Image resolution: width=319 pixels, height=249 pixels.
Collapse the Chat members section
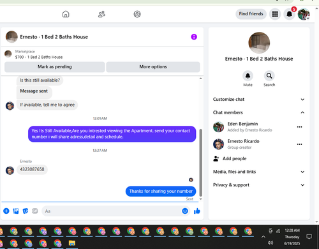click(259, 112)
